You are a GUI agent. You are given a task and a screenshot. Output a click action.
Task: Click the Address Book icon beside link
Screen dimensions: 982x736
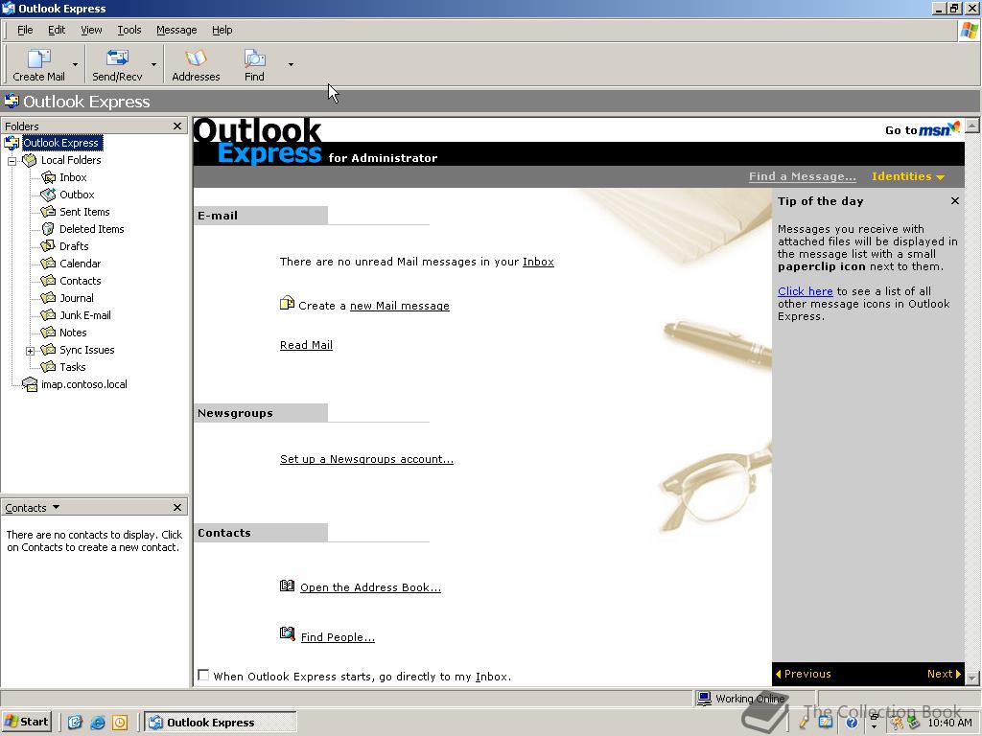pos(287,586)
